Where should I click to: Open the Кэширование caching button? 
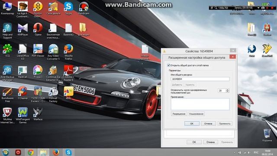click(196, 114)
